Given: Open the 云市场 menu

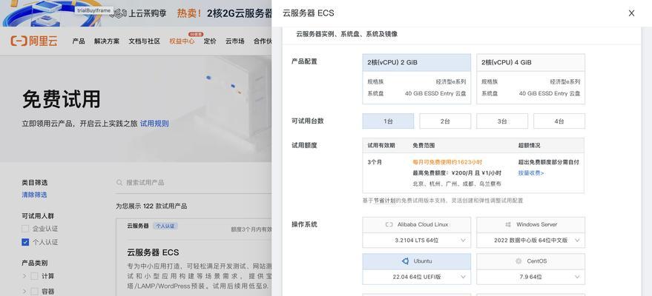Looking at the screenshot, I should [x=235, y=41].
